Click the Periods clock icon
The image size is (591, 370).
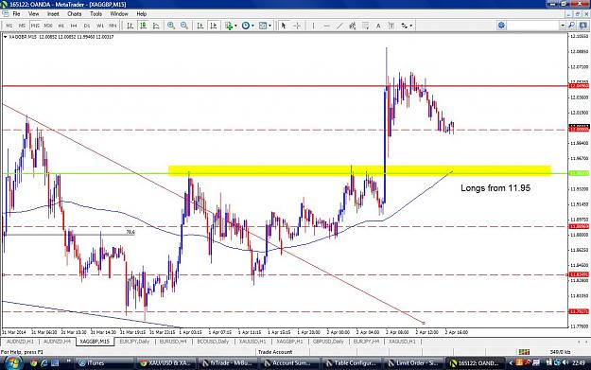pos(246,26)
